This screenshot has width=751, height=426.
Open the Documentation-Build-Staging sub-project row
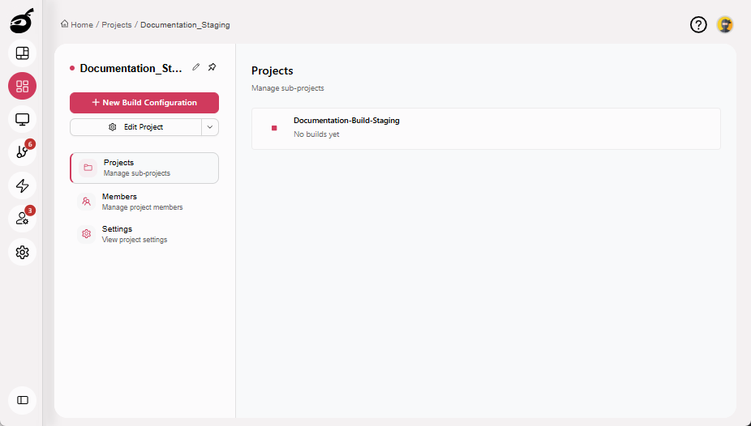pos(486,128)
